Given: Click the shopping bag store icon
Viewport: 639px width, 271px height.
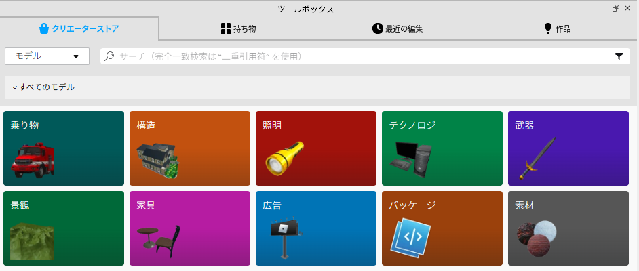Looking at the screenshot, I should pyautogui.click(x=44, y=28).
